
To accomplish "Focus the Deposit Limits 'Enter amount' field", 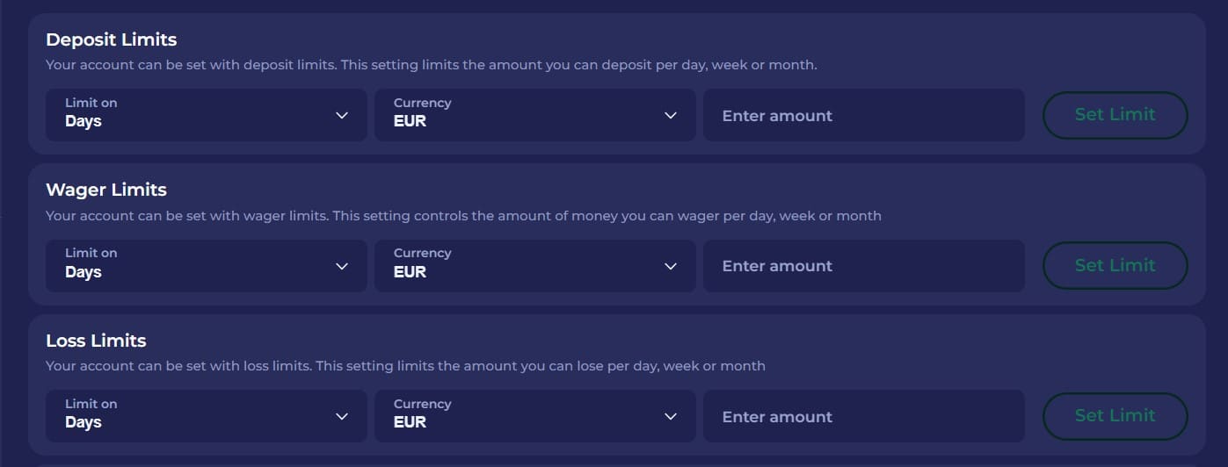I will click(863, 115).
